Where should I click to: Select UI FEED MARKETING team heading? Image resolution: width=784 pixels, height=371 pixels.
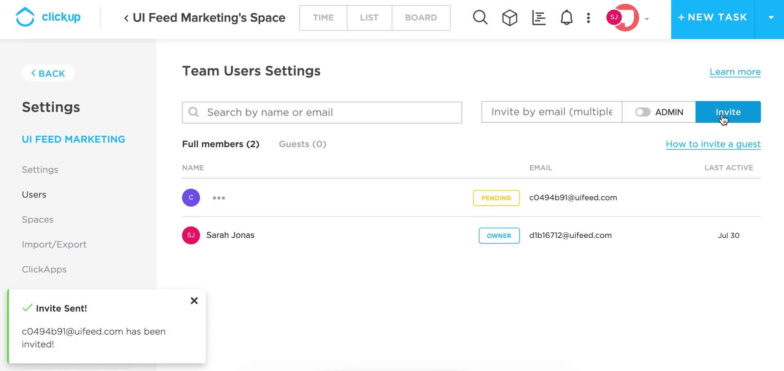click(x=73, y=139)
